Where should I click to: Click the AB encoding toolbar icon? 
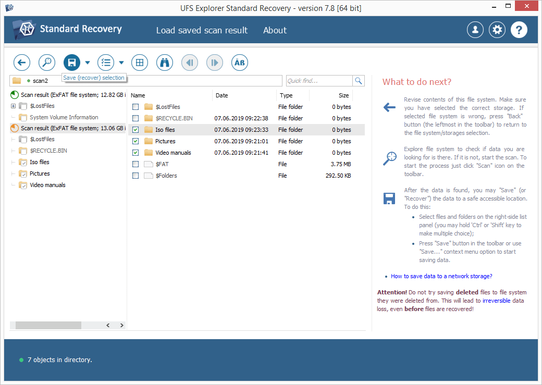[240, 63]
